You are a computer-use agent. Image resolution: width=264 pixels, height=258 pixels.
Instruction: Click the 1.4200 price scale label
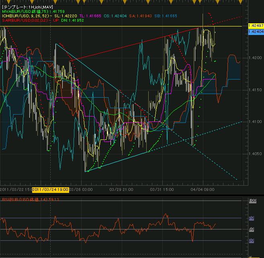click(x=256, y=58)
